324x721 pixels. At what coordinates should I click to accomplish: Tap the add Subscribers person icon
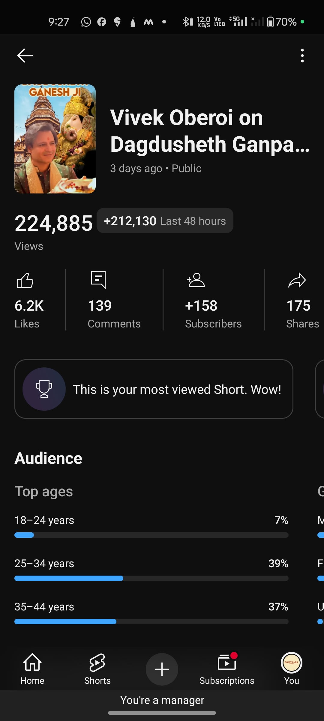[196, 280]
